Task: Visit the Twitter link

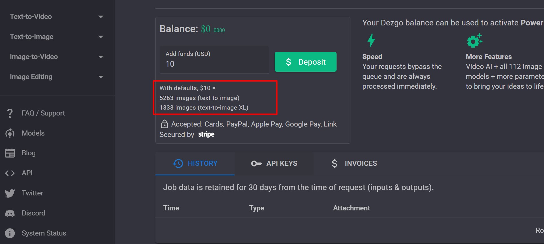Action: click(32, 193)
